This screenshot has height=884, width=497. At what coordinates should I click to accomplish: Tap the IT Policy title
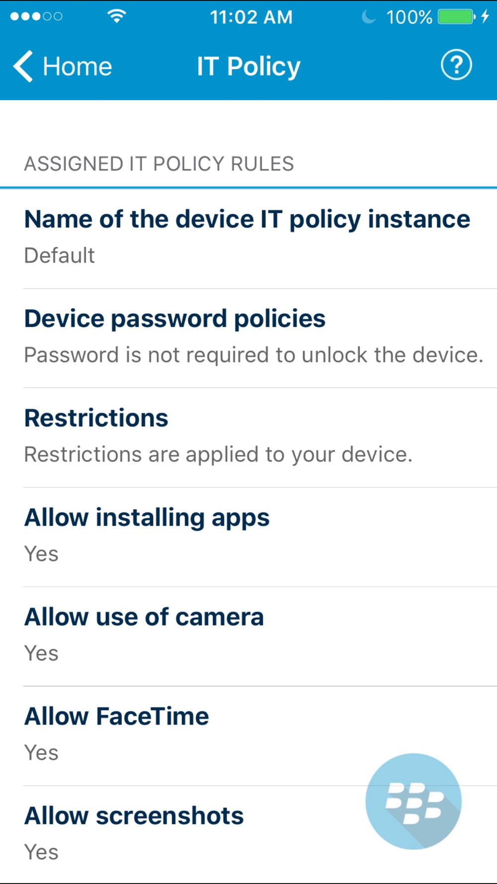[248, 67]
